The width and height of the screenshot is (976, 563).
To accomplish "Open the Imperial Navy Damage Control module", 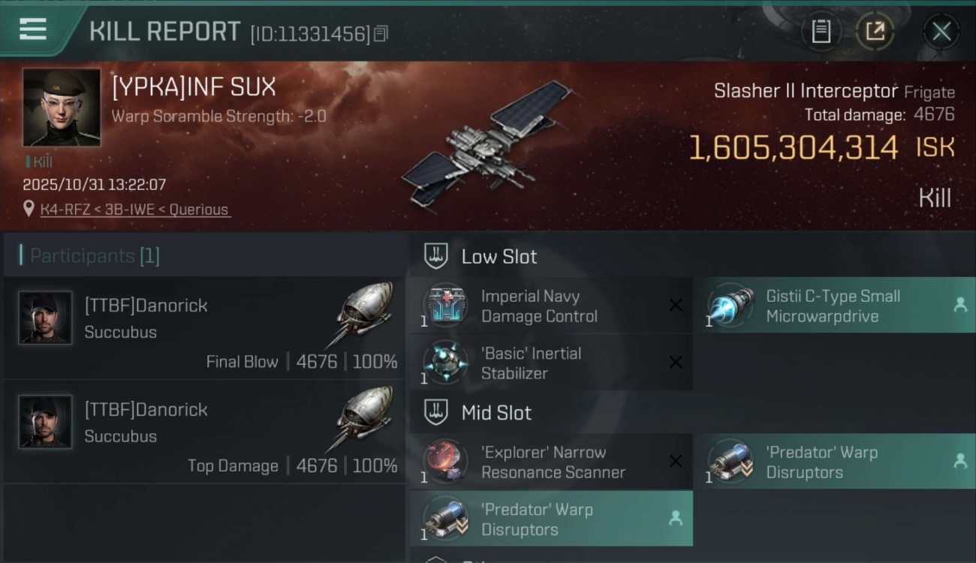I will click(x=550, y=306).
